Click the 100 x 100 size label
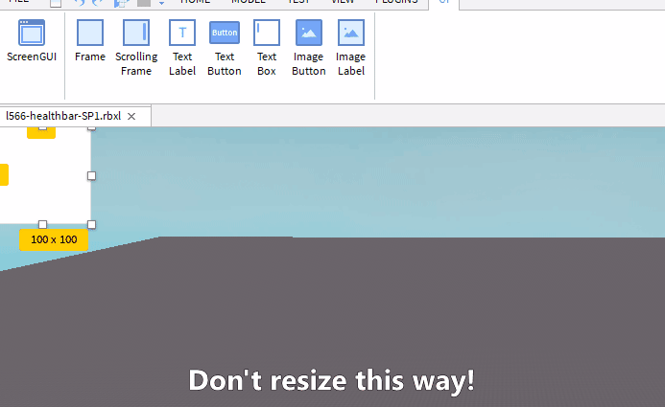The image size is (665, 407). [54, 239]
